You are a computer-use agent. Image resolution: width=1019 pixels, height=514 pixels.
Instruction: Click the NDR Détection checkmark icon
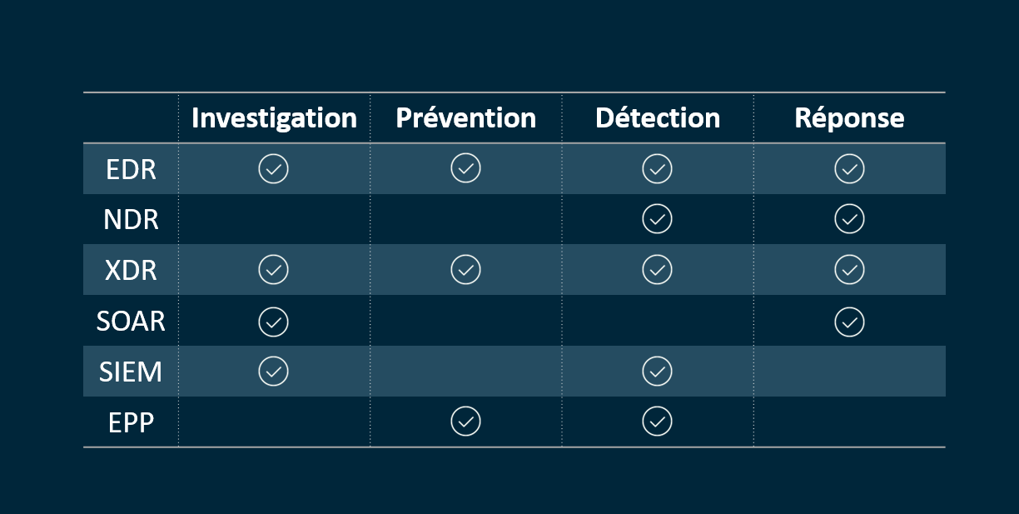pyautogui.click(x=657, y=219)
